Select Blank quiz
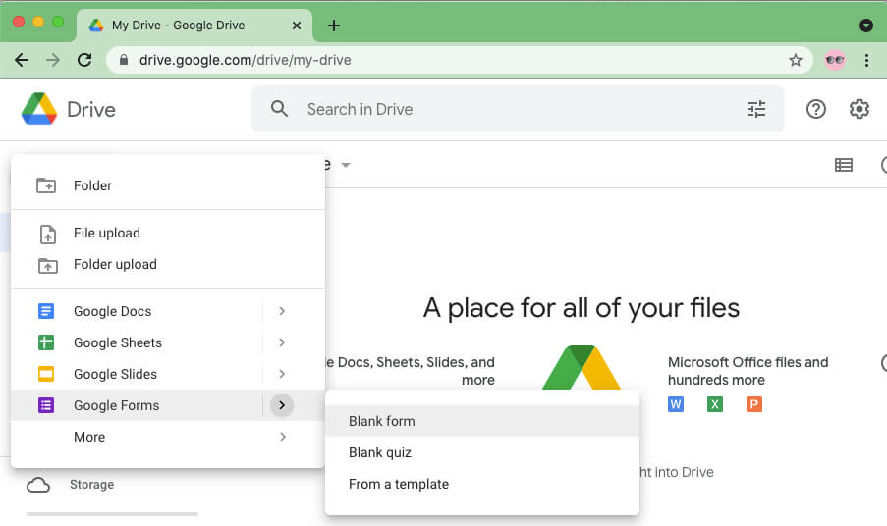887x526 pixels. 482,452
